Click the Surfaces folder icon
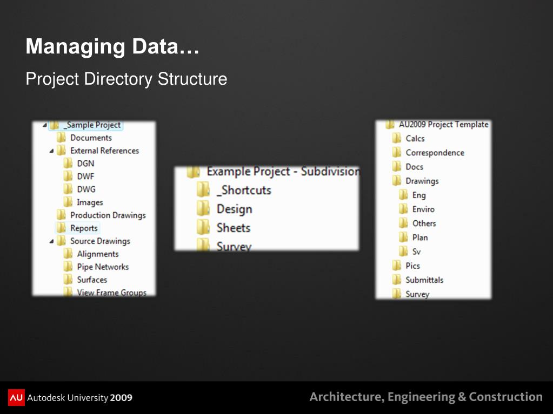Screen dimensions: 553x414 pos(68,280)
